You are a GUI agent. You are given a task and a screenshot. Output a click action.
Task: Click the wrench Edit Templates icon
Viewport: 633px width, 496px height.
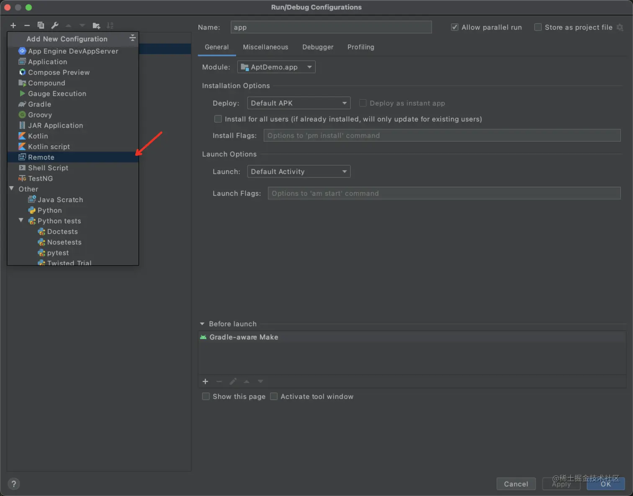pos(55,26)
